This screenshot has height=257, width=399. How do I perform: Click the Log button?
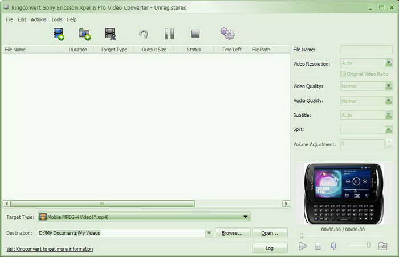click(270, 248)
